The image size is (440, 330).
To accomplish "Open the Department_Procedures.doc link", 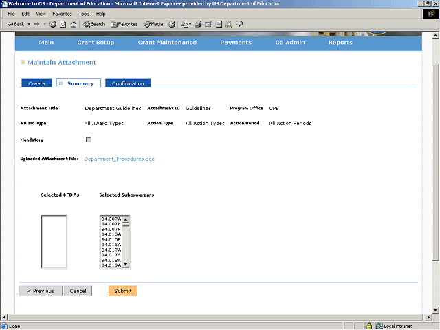I will point(119,159).
